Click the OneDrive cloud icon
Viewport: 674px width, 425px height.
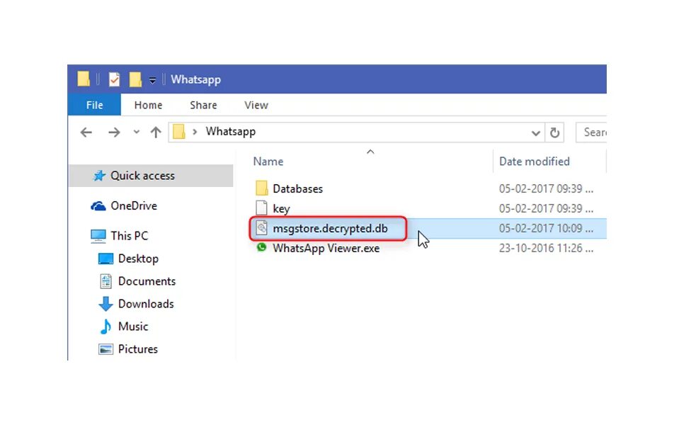[x=98, y=206]
